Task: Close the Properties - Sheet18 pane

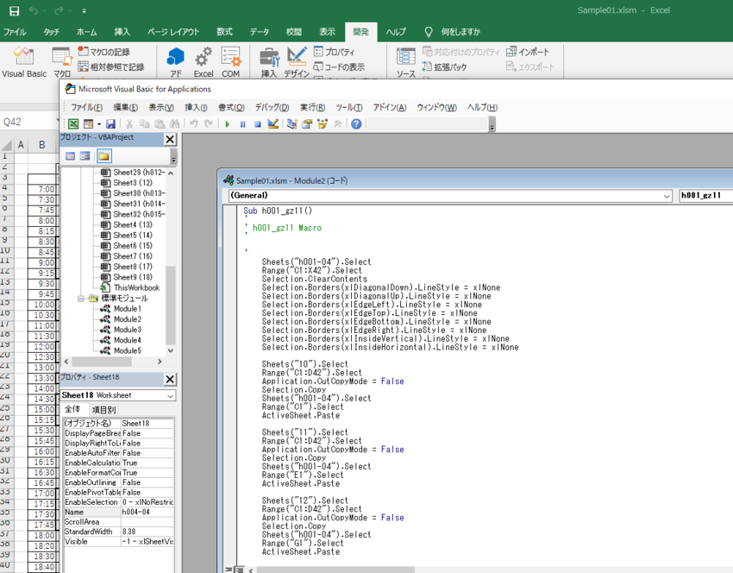Action: (170, 379)
